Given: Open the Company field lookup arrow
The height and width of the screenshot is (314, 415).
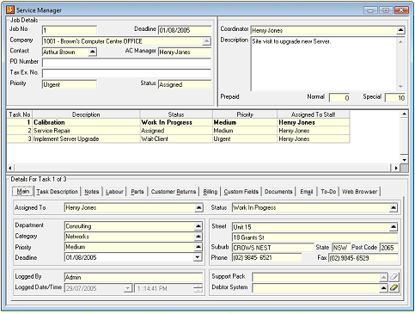Looking at the screenshot, I should pyautogui.click(x=206, y=41).
